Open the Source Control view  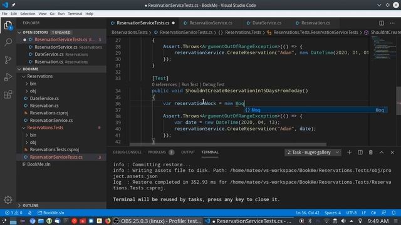pyautogui.click(x=8, y=60)
